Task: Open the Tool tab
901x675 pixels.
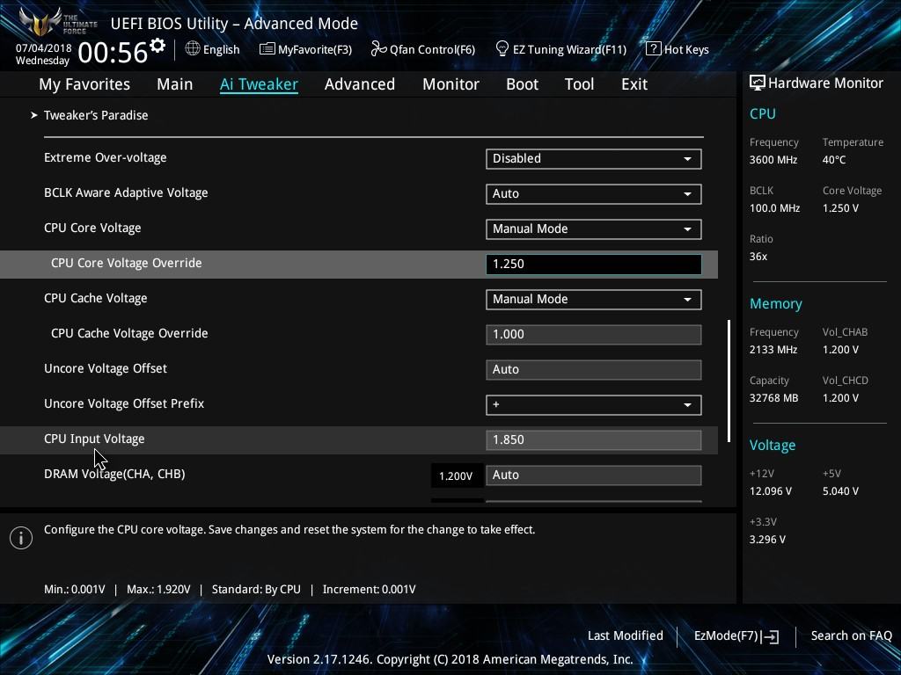Action: click(x=579, y=84)
